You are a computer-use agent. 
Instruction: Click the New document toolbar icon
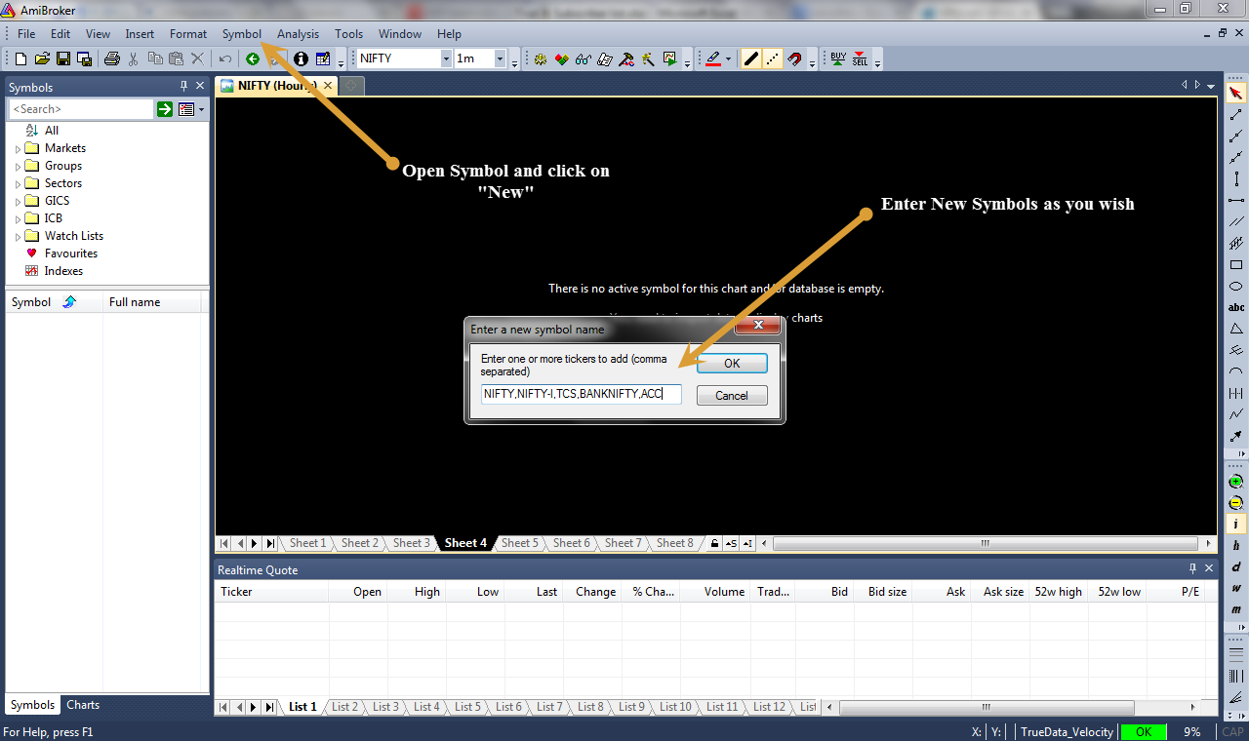[20, 58]
